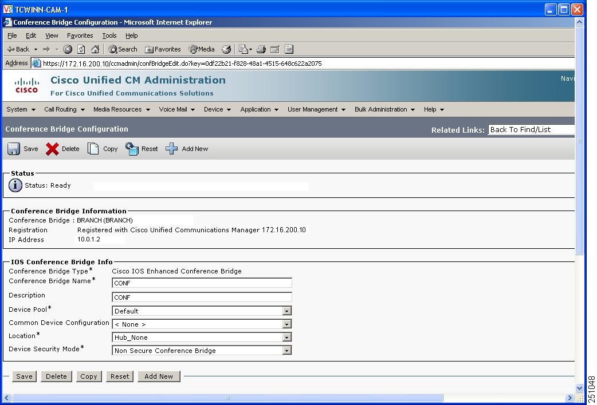Click the Description input field

tap(202, 297)
